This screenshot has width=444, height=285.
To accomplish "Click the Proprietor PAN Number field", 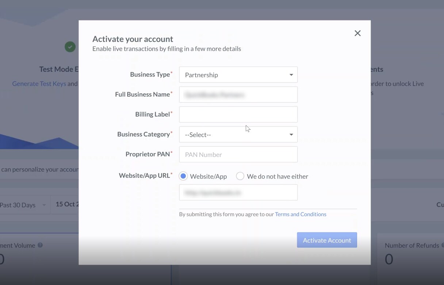I will 238,154.
